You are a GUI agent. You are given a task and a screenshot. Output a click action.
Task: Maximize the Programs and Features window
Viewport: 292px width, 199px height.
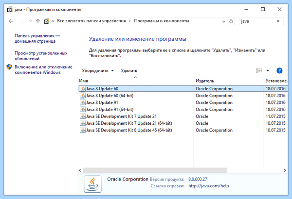pyautogui.click(x=263, y=9)
